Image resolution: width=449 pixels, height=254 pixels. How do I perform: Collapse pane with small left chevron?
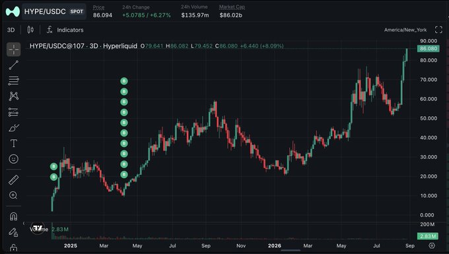pyautogui.click(x=24, y=223)
